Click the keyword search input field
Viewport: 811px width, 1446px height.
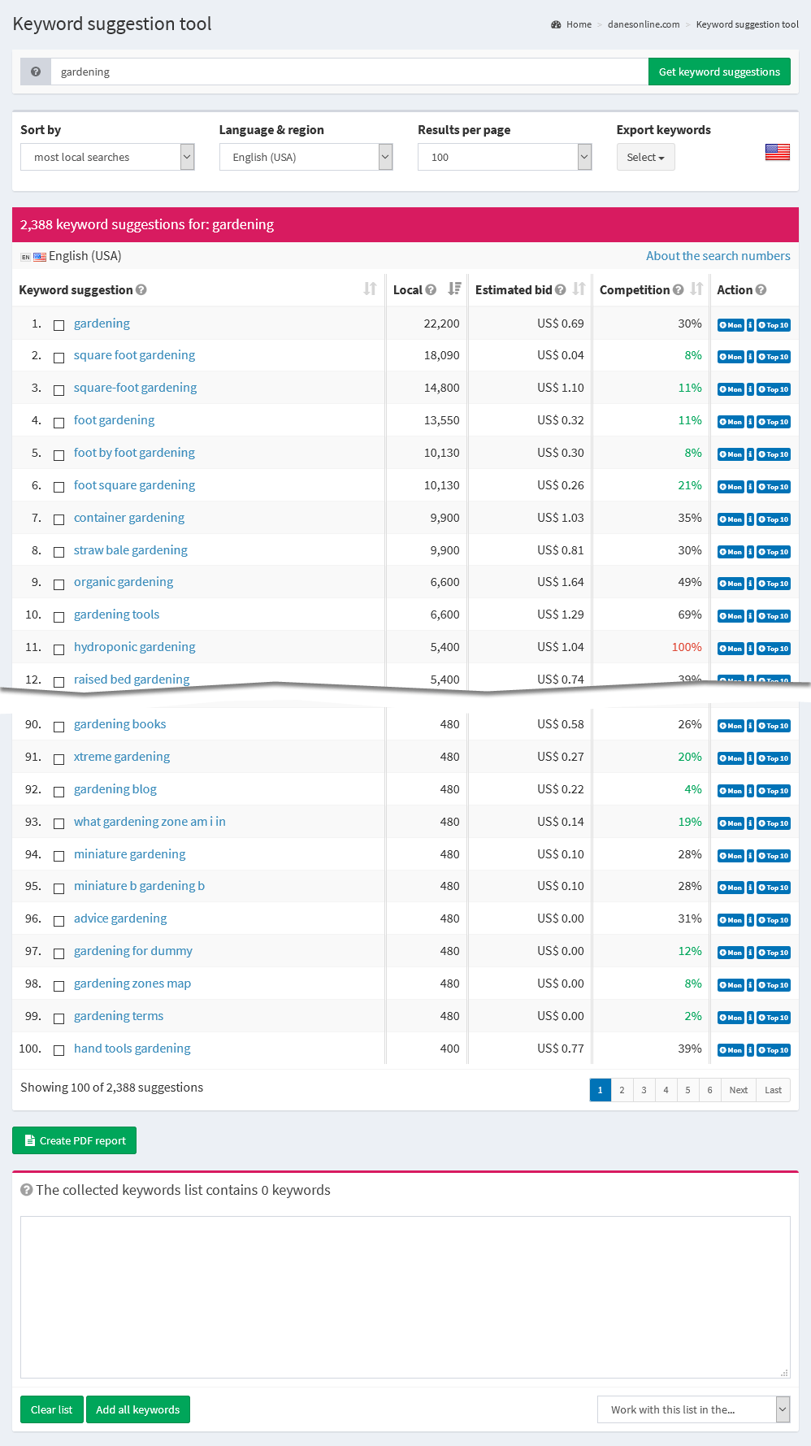click(349, 72)
